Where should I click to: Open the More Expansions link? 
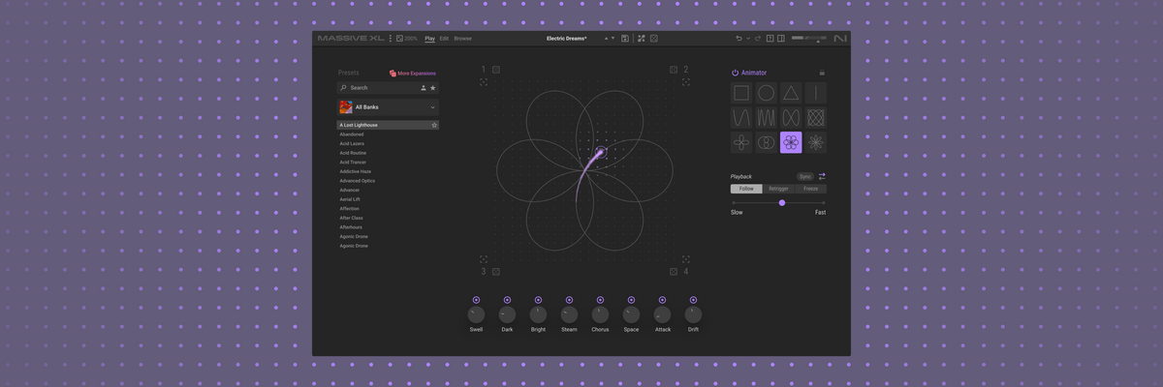[x=413, y=74]
